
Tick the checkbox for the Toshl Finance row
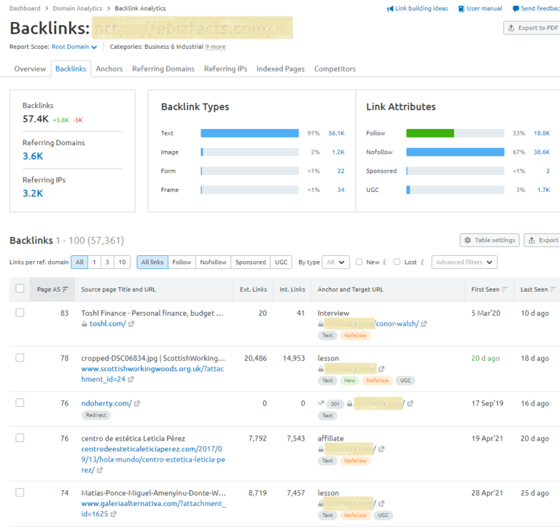(20, 313)
